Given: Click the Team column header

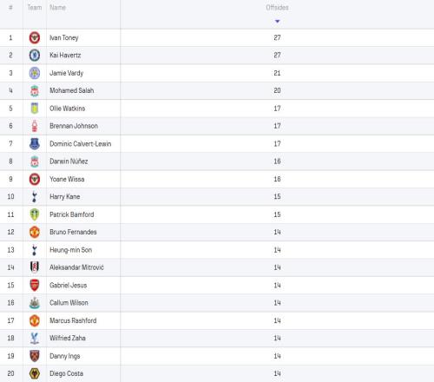Looking at the screenshot, I should point(35,8).
